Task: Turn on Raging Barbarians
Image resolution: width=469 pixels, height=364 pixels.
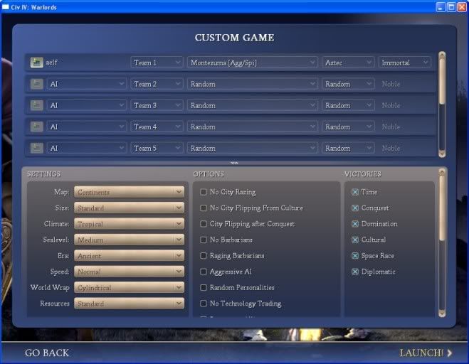Action: [204, 255]
